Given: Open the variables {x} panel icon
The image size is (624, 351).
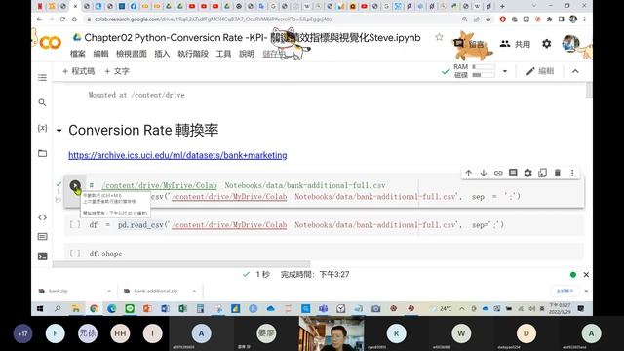Looking at the screenshot, I should click(x=42, y=128).
